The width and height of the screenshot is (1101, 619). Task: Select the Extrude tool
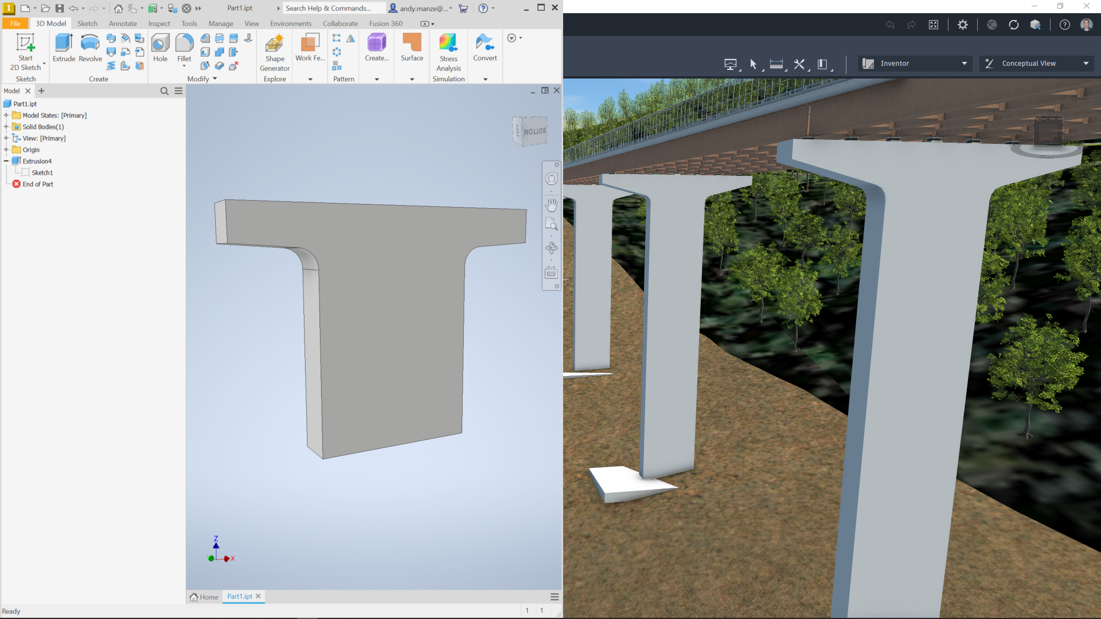(x=64, y=47)
